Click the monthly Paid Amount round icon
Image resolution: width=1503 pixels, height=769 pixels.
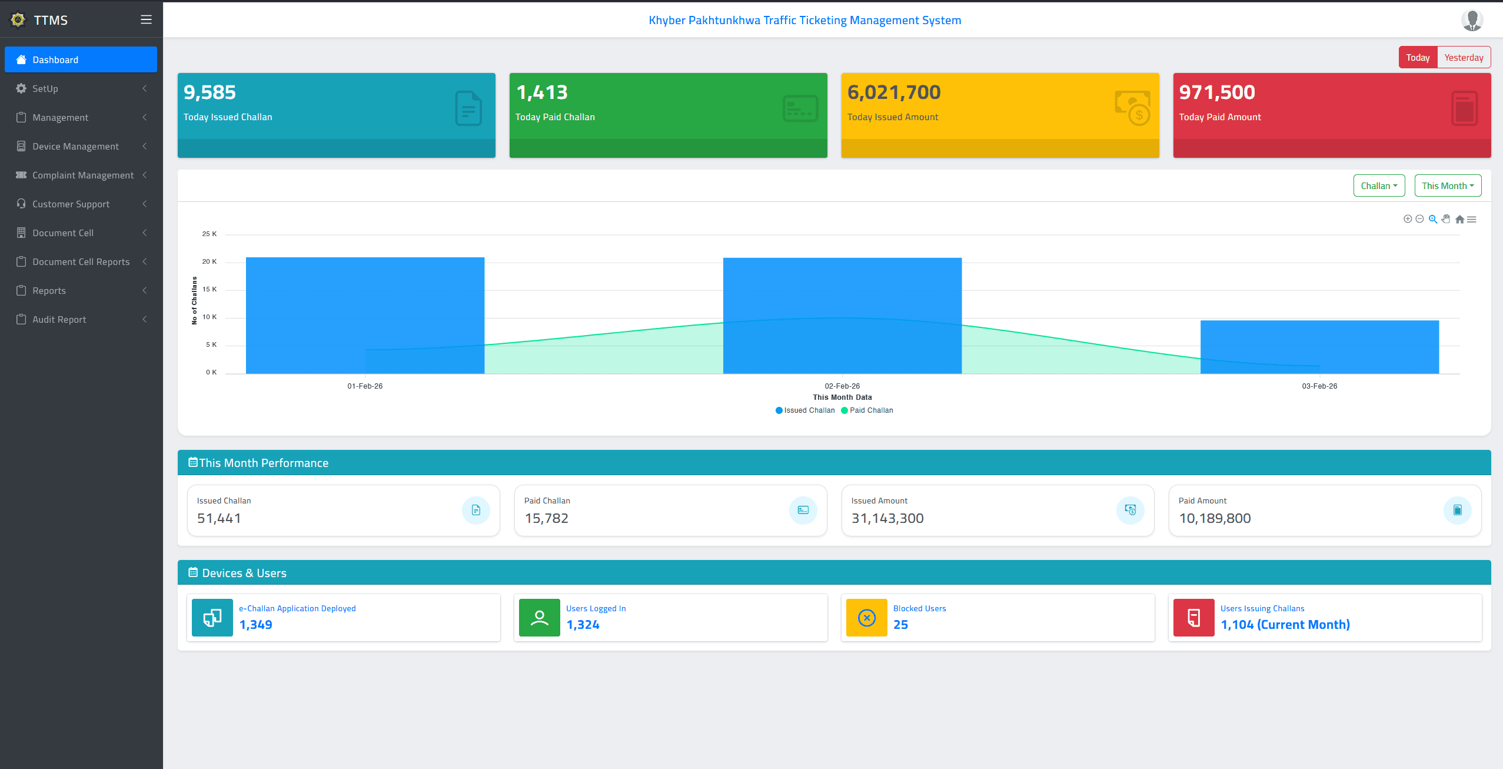click(1458, 510)
